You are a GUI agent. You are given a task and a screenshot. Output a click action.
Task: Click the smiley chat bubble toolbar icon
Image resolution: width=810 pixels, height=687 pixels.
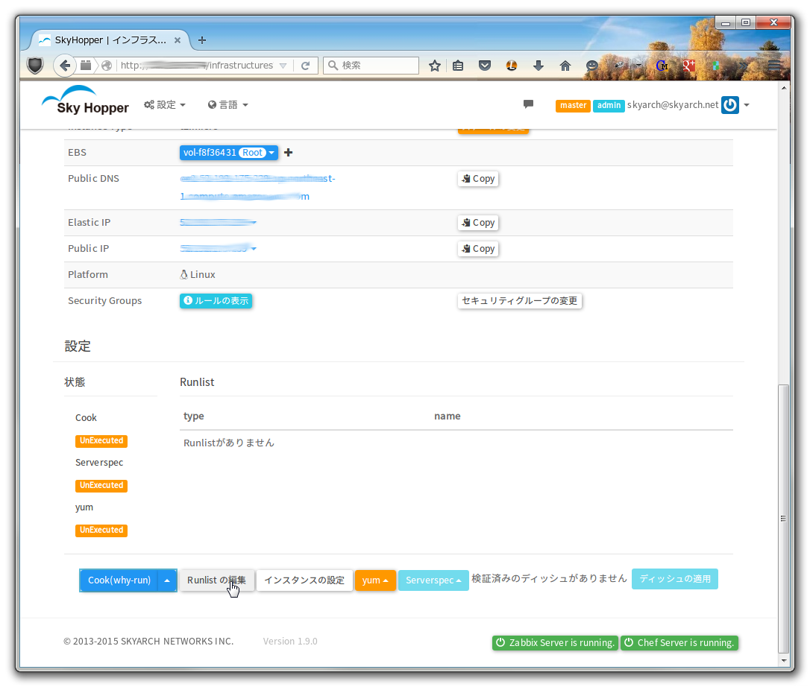pos(592,66)
